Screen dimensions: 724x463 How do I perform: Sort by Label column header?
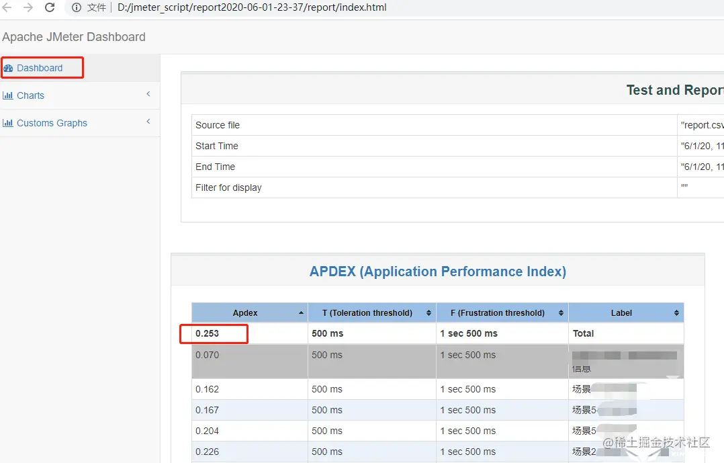coord(626,313)
